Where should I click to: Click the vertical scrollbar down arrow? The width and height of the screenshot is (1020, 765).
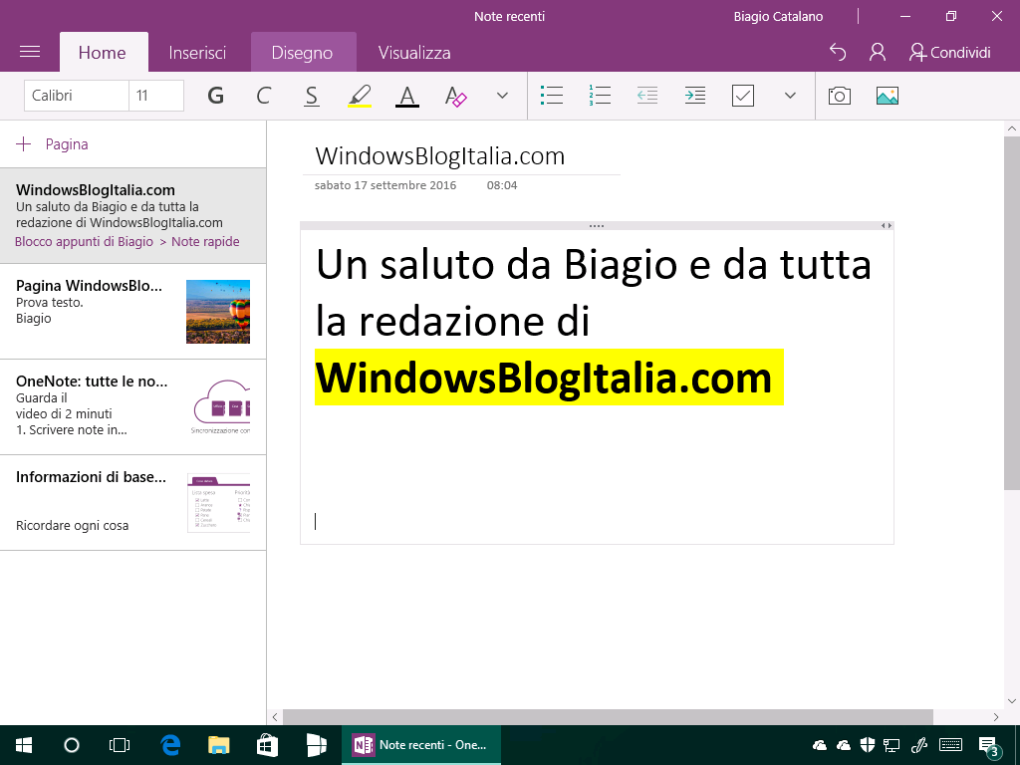(1012, 701)
